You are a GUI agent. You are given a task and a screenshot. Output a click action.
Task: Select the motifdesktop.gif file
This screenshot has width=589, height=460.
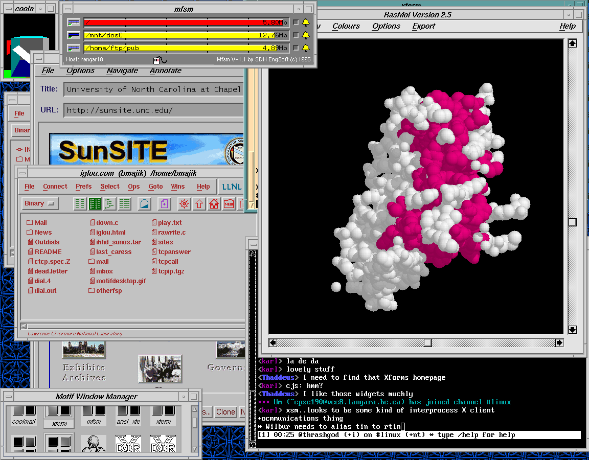click(x=121, y=281)
